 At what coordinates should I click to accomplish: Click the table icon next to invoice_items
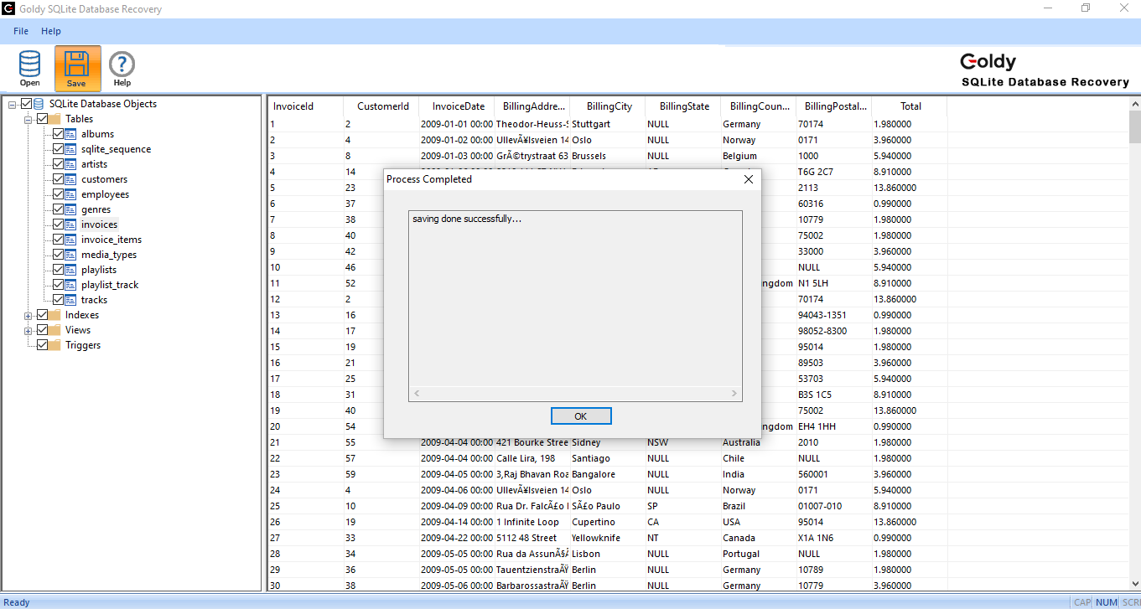[71, 240]
